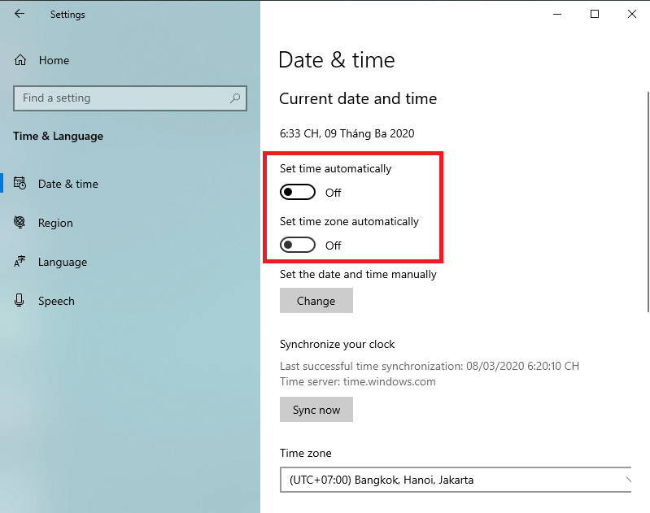Click the vertical scrollbar on the right
The width and height of the screenshot is (650, 513).
click(x=648, y=202)
